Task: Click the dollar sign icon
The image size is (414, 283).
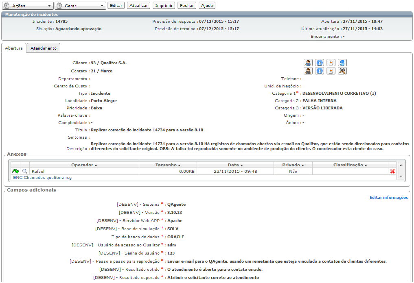Action: pos(342,63)
